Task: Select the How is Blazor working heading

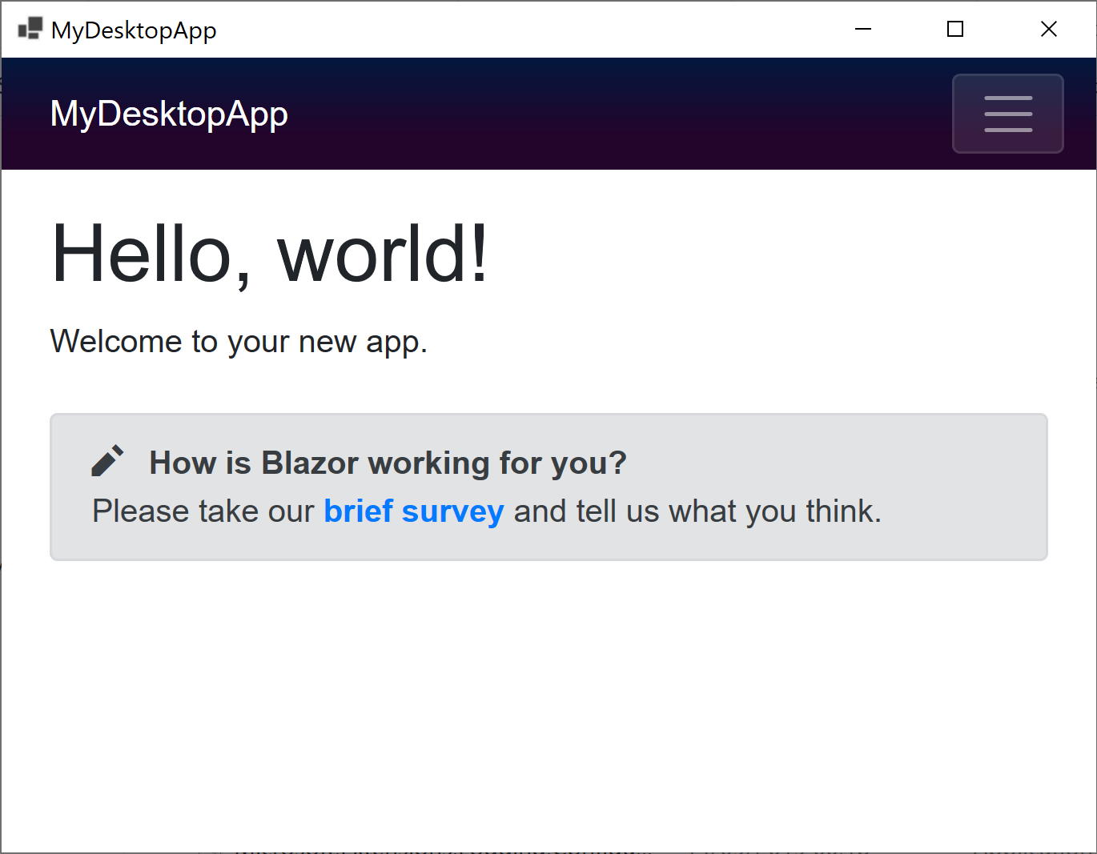Action: pyautogui.click(x=388, y=463)
